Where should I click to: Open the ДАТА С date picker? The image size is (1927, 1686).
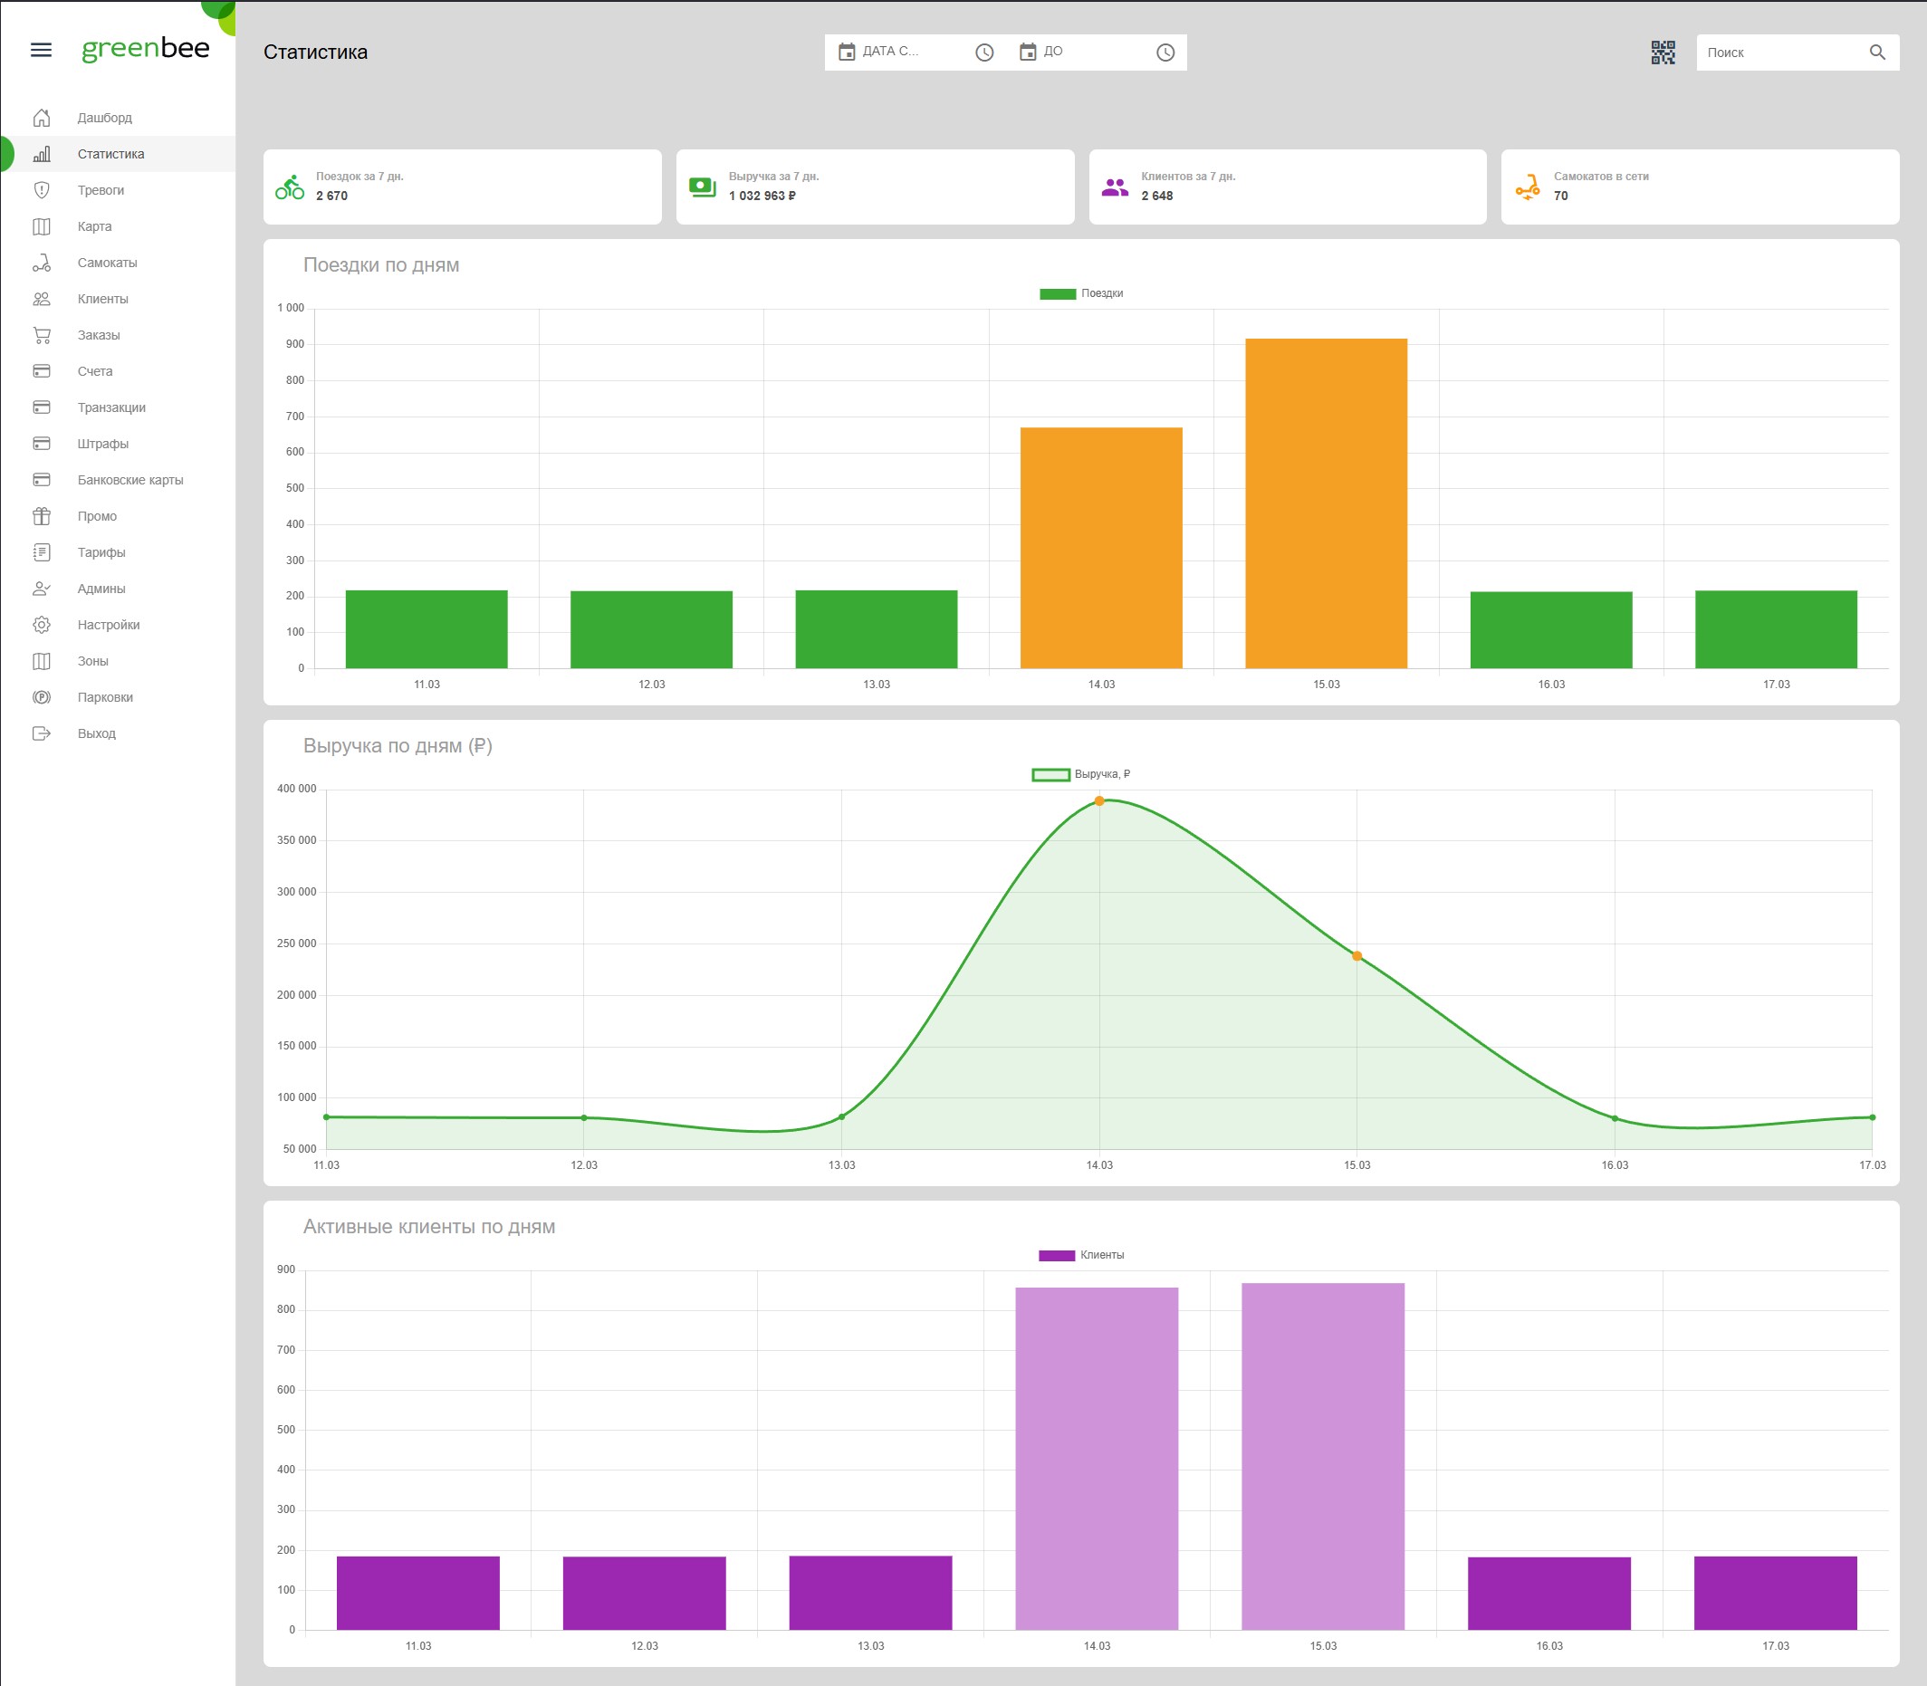pyautogui.click(x=890, y=52)
